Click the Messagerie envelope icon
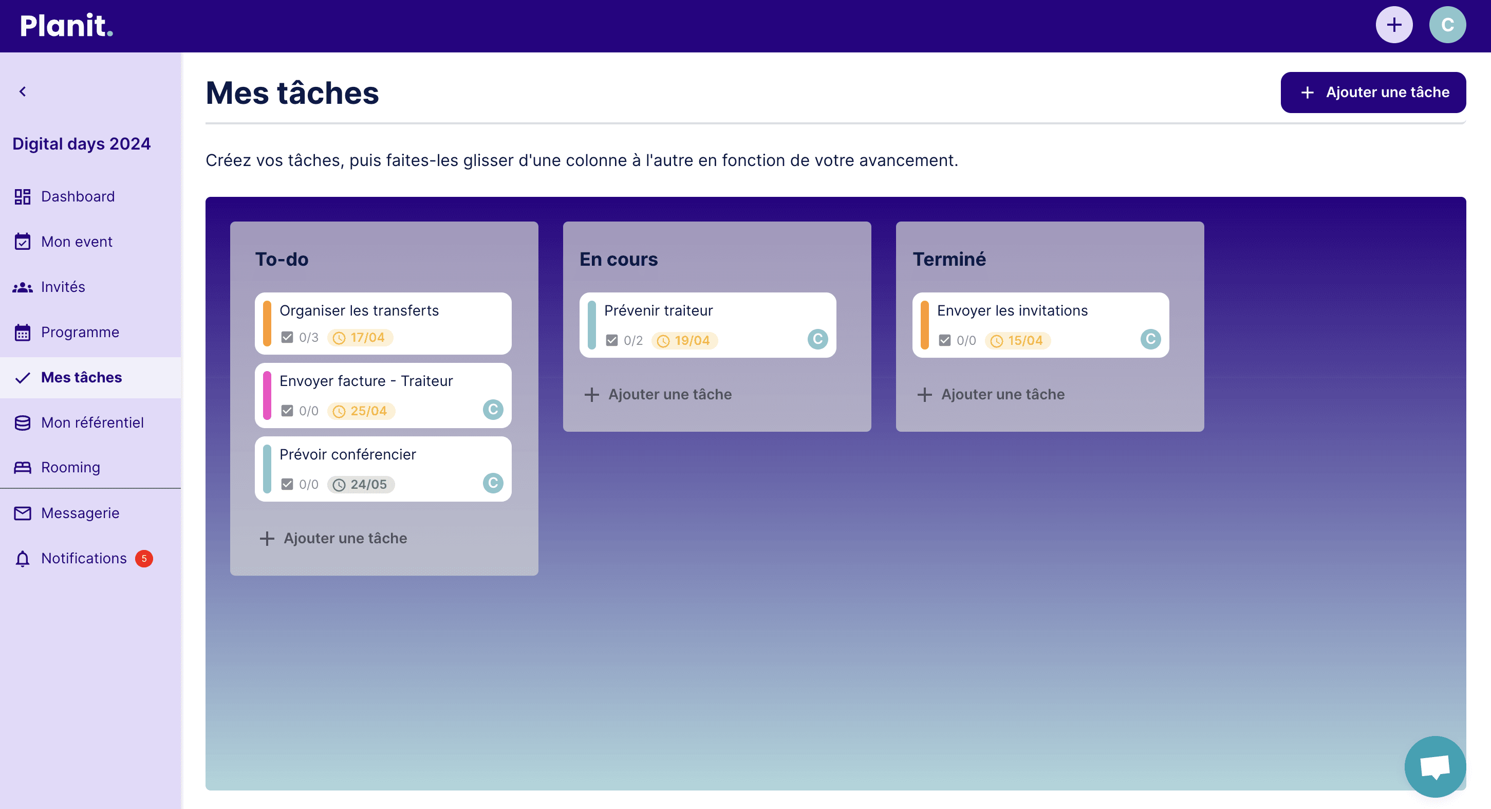This screenshot has width=1491, height=809. pos(23,513)
